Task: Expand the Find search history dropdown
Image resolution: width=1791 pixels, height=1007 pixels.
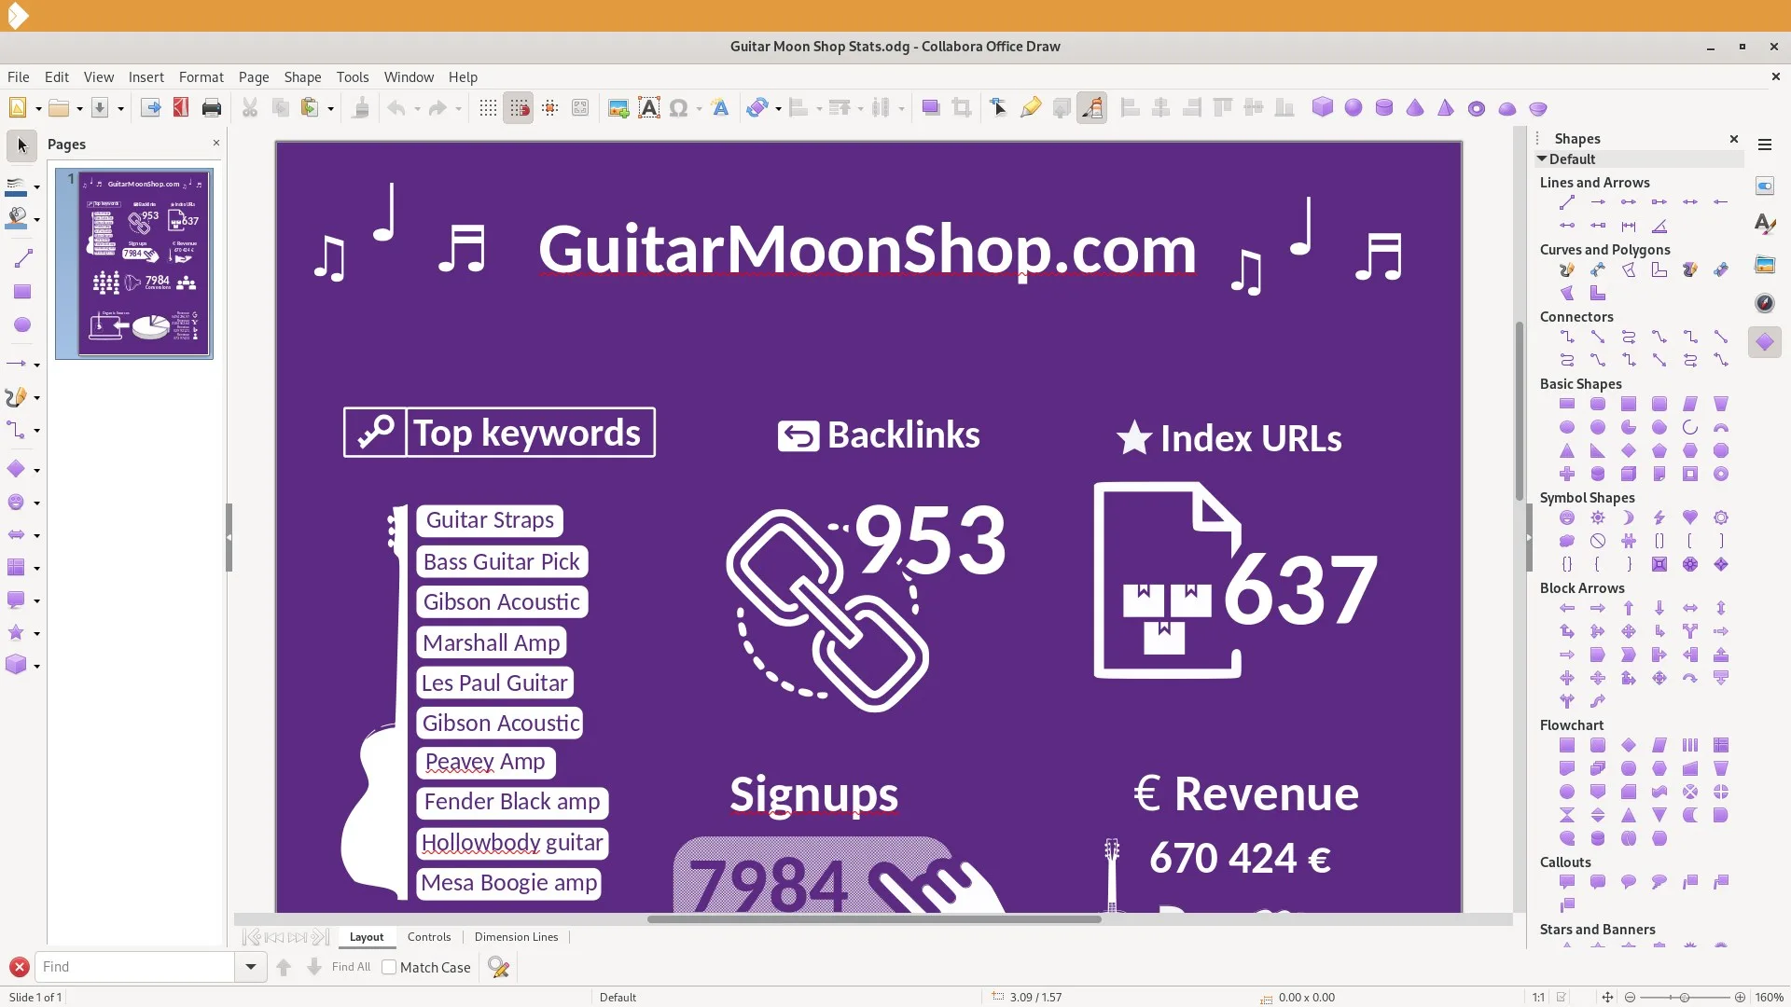Action: click(250, 967)
